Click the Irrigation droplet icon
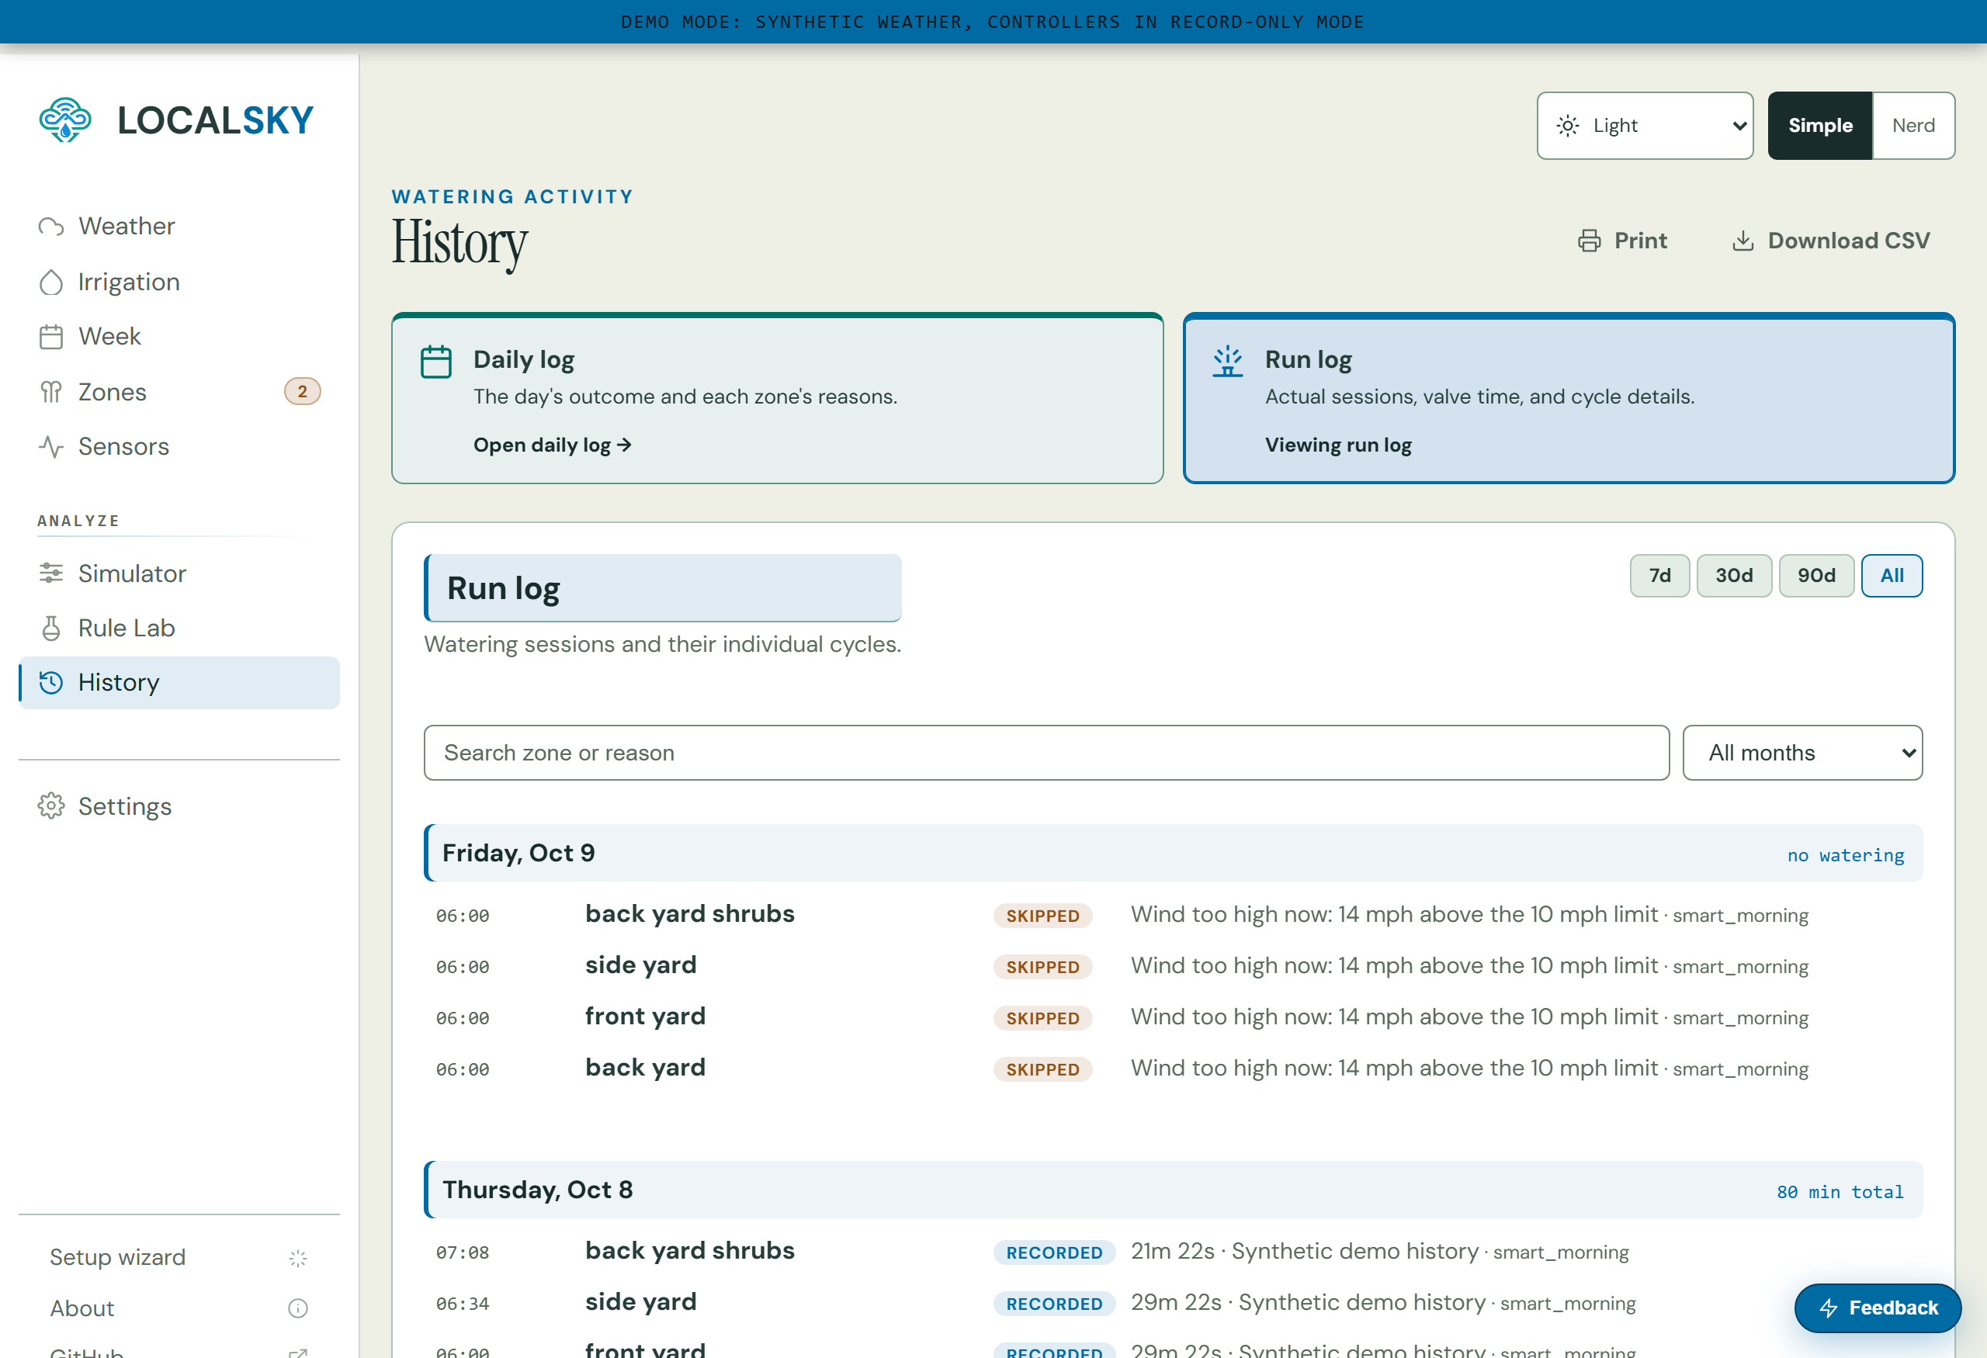This screenshot has height=1358, width=1987. pyautogui.click(x=51, y=282)
